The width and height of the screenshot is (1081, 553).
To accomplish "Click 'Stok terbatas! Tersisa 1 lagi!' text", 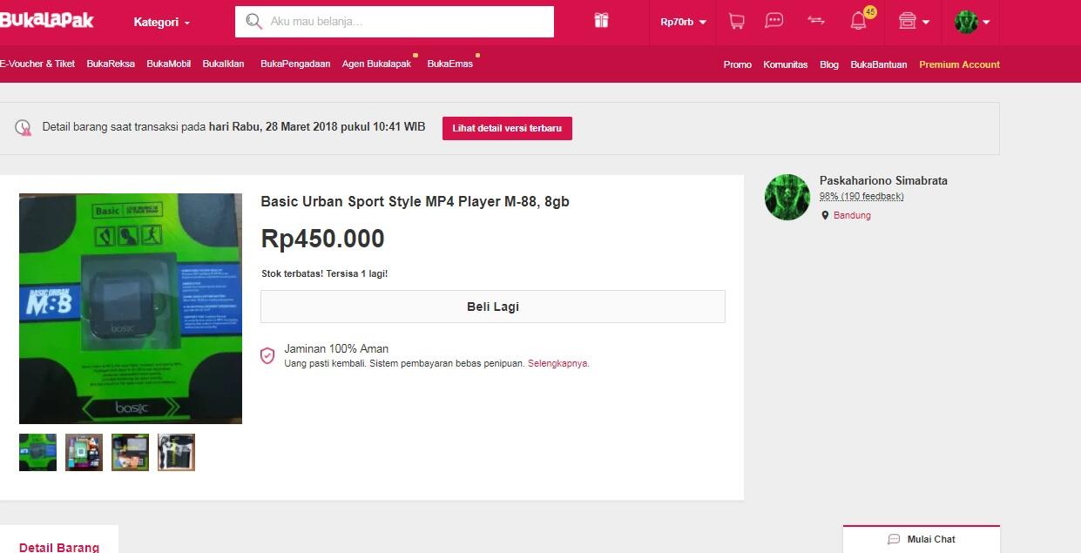I will pyautogui.click(x=325, y=273).
